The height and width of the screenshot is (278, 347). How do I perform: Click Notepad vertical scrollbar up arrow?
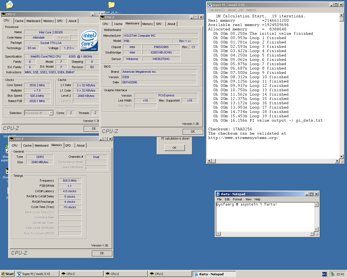(x=316, y=205)
